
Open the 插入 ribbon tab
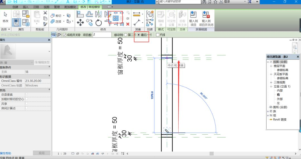coord(25,7)
